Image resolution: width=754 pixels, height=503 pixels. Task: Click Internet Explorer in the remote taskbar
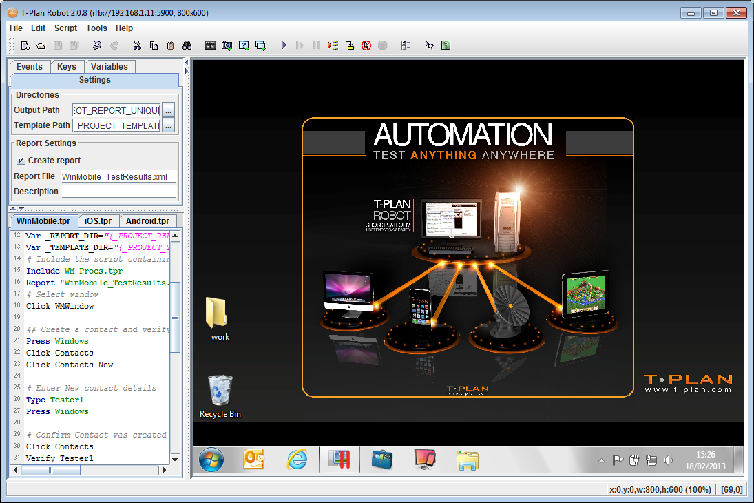(x=297, y=460)
